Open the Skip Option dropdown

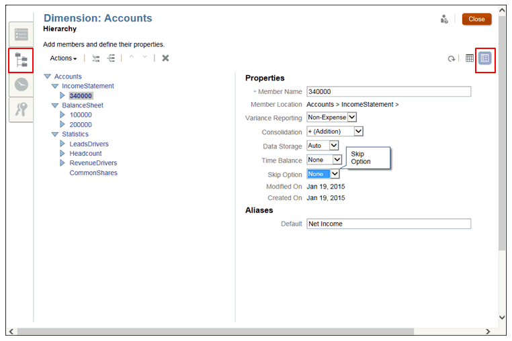(x=323, y=174)
